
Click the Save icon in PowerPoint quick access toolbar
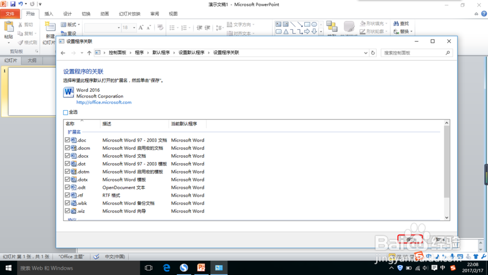13,4
